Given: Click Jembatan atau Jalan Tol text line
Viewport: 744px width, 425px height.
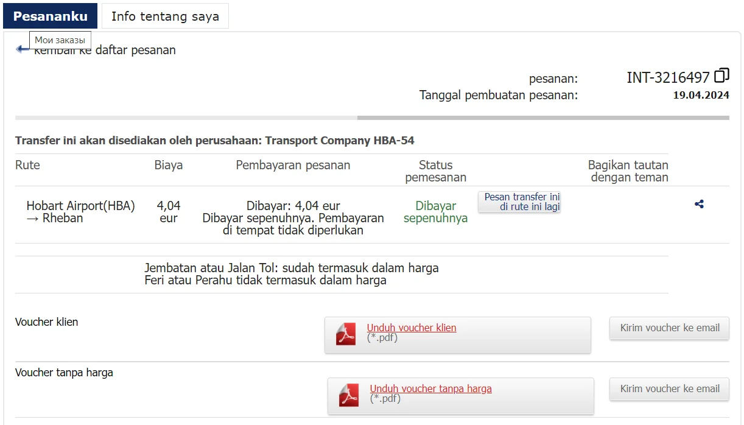Looking at the screenshot, I should point(292,268).
